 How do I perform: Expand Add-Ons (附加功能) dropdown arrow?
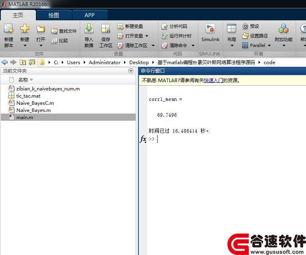click(284, 45)
